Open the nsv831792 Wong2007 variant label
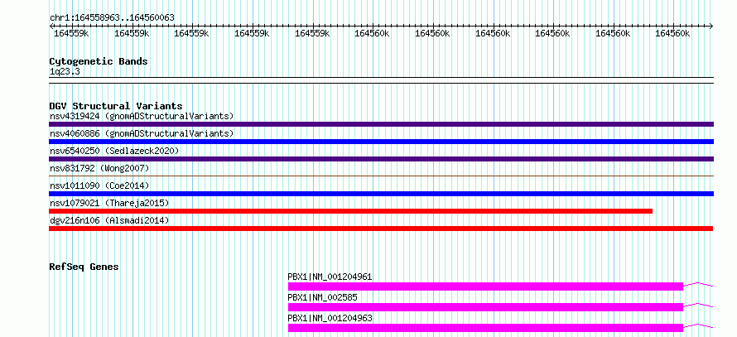737x337 pixels. pyautogui.click(x=99, y=168)
